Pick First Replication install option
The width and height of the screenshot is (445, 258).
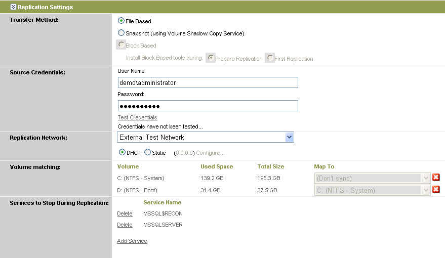click(x=270, y=58)
